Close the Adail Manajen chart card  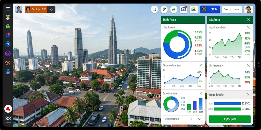pyautogui.click(x=248, y=27)
